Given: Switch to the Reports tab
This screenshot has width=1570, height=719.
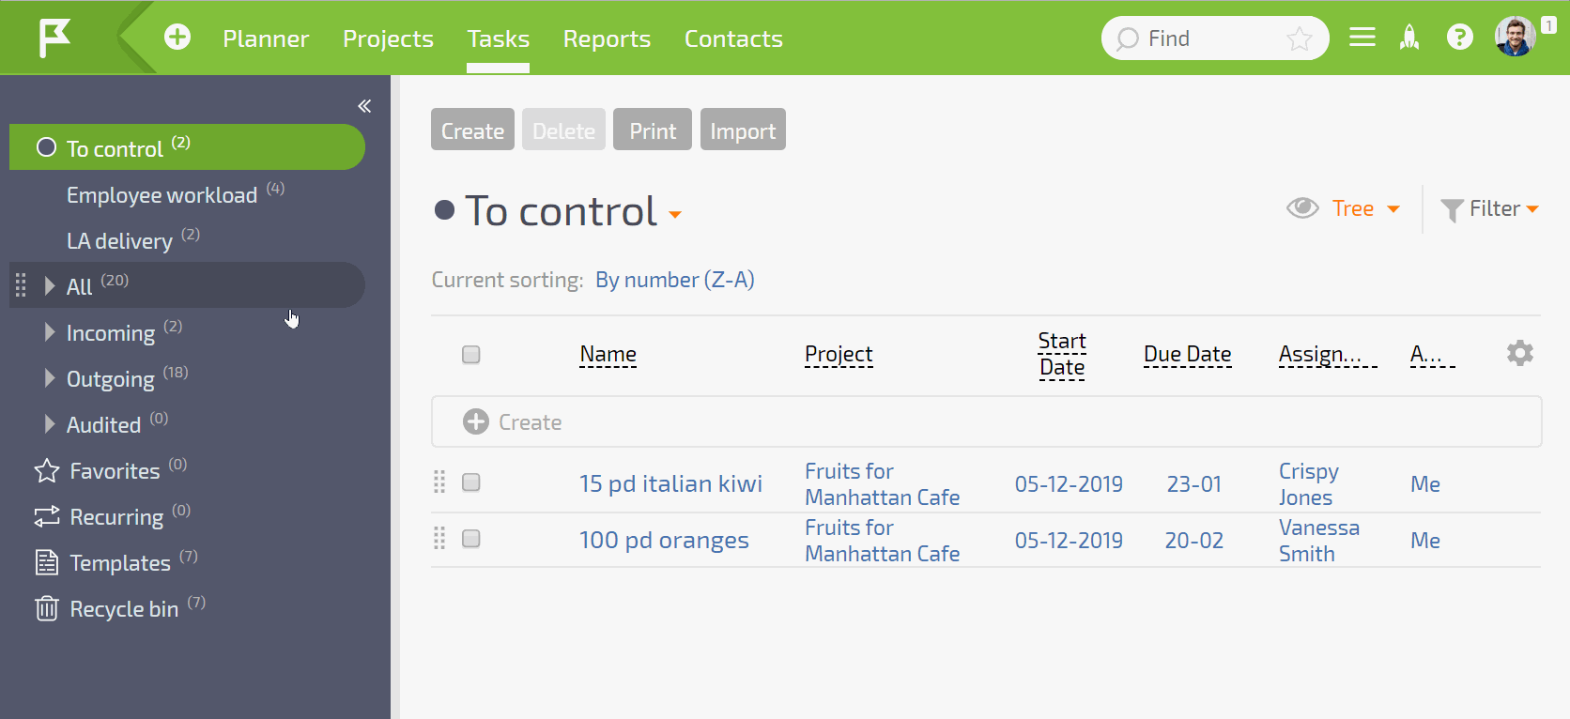Looking at the screenshot, I should click(607, 38).
